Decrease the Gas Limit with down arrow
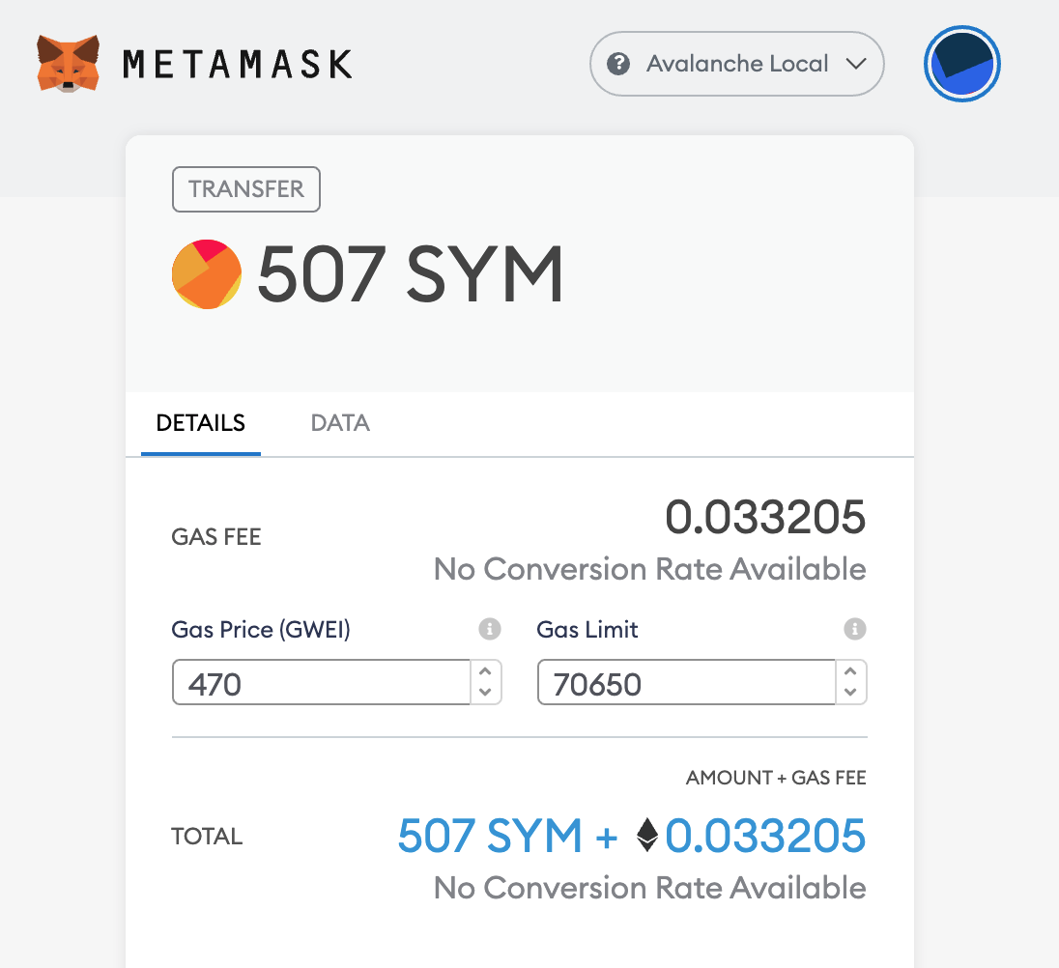Viewport: 1059px width, 968px height. coord(850,692)
